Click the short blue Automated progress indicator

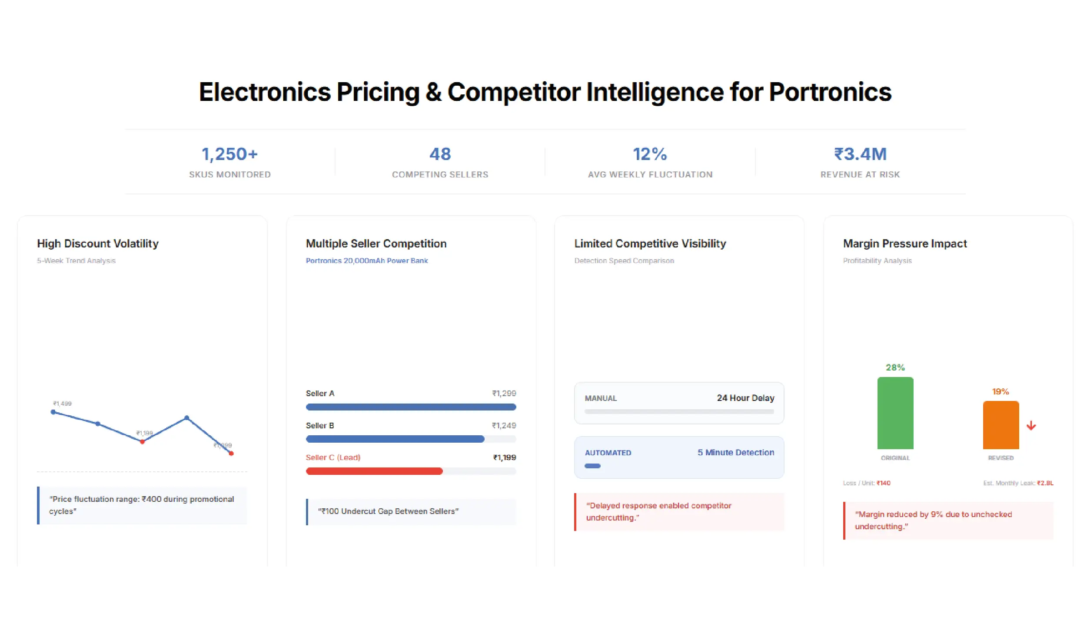[592, 466]
